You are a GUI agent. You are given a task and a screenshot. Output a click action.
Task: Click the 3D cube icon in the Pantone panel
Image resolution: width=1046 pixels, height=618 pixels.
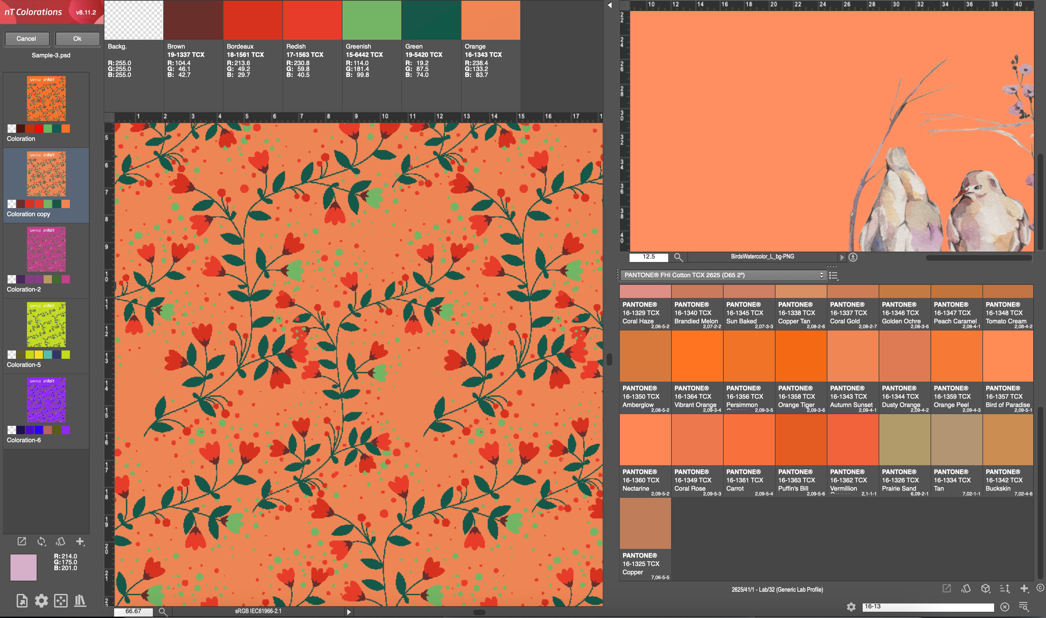(x=985, y=588)
